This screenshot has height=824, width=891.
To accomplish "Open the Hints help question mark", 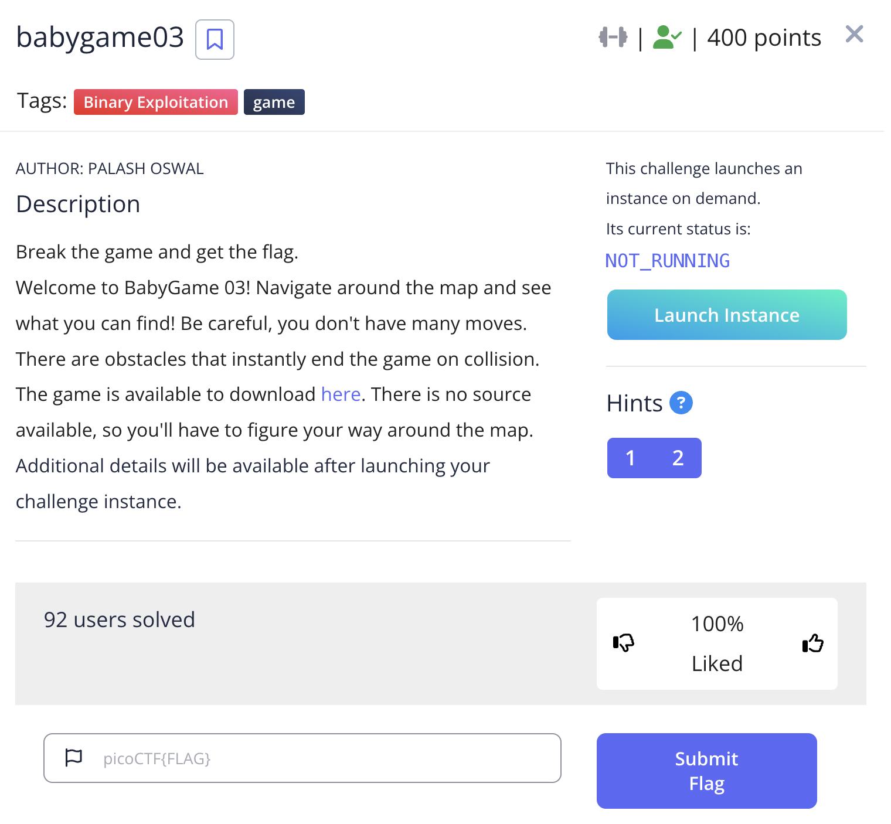I will 681,403.
